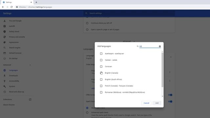
Task: Open Downloads settings in sidebar
Action: pos(13,76)
